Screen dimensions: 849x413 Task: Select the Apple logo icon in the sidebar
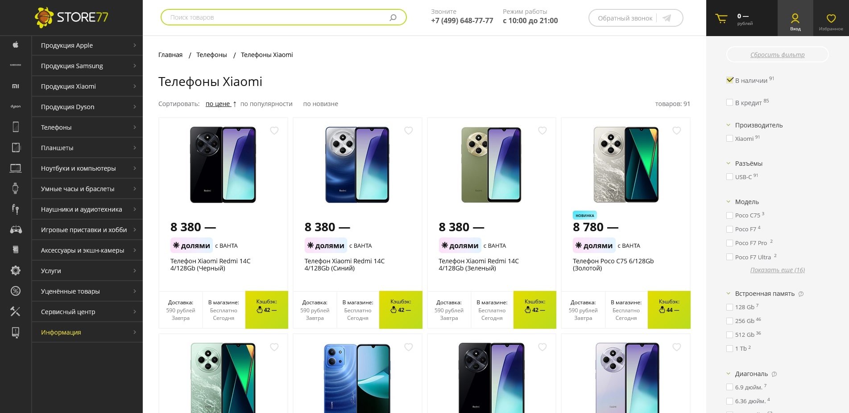pyautogui.click(x=16, y=45)
